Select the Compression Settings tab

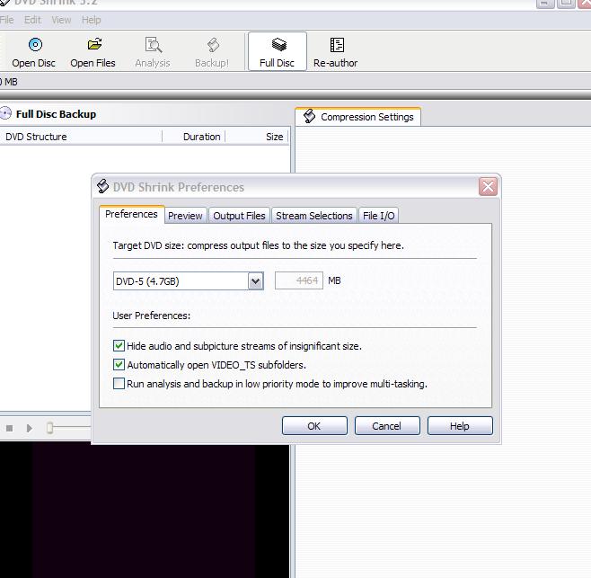pyautogui.click(x=358, y=117)
